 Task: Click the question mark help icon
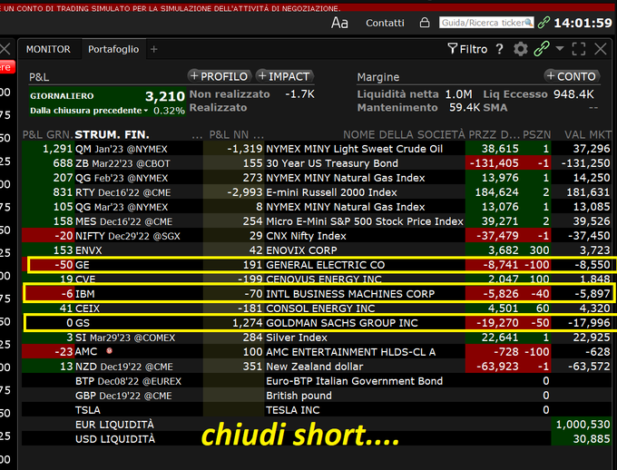click(499, 49)
